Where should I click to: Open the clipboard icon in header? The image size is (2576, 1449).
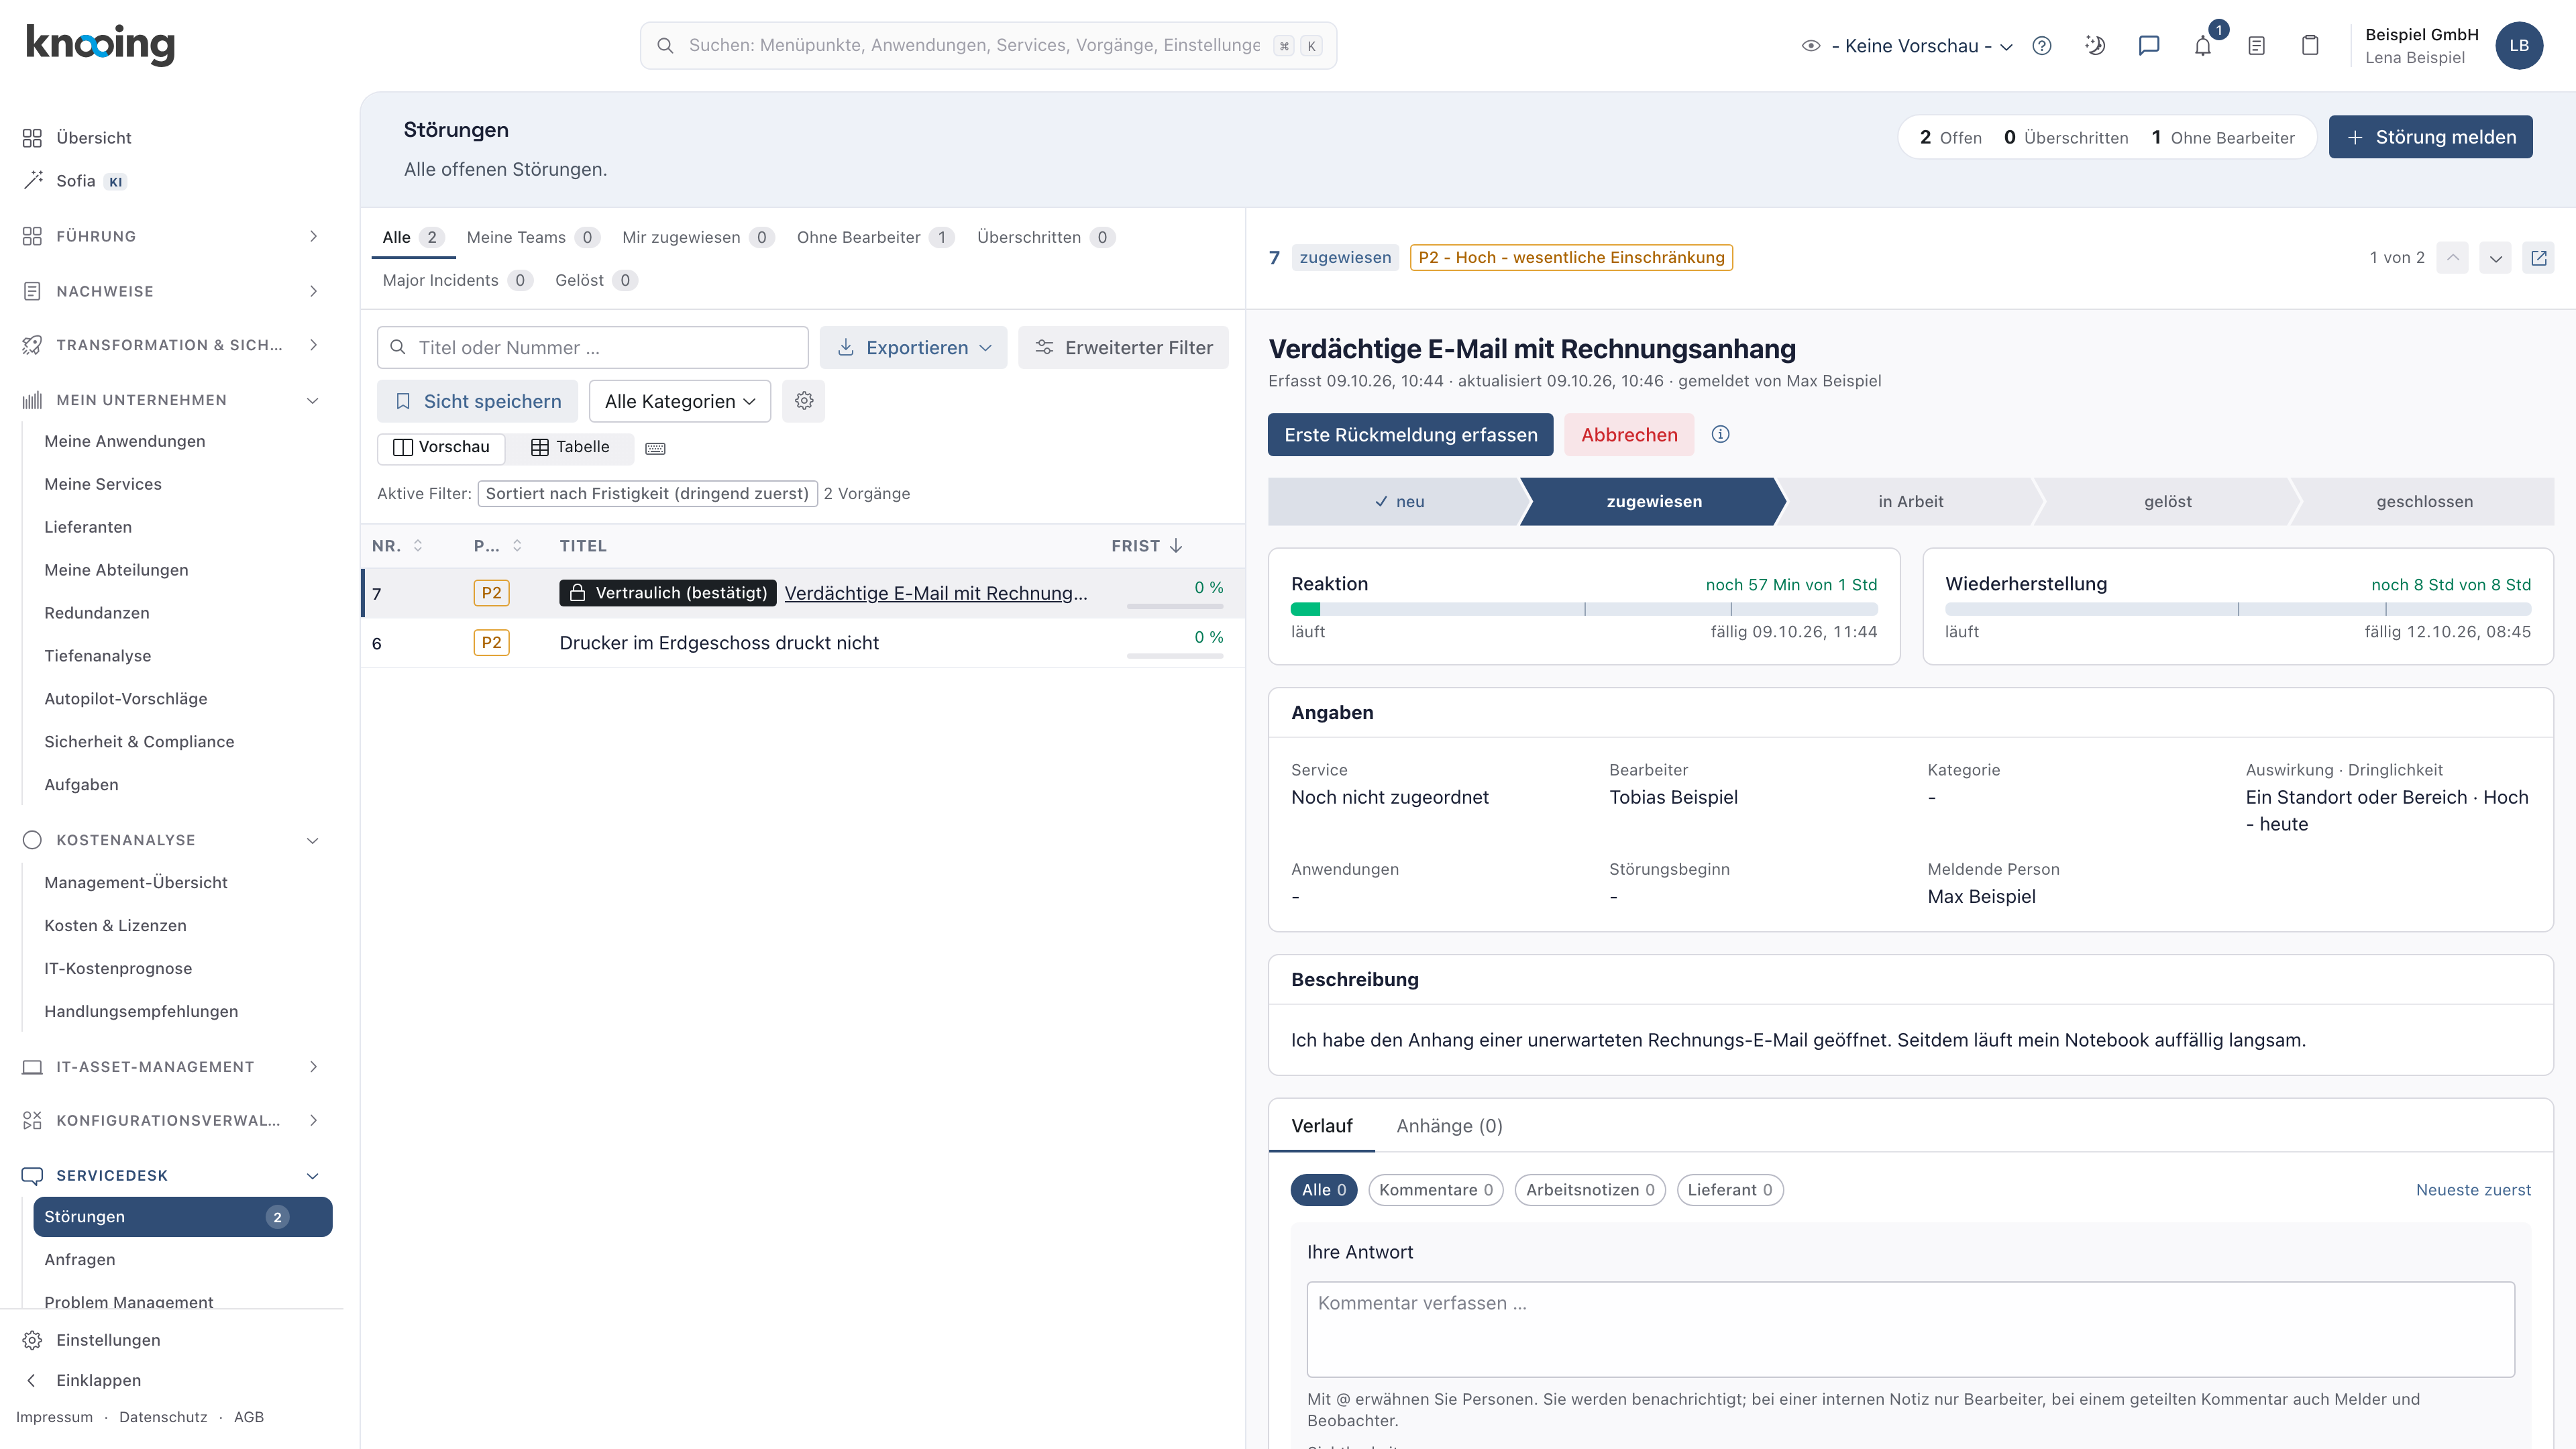coord(2309,45)
